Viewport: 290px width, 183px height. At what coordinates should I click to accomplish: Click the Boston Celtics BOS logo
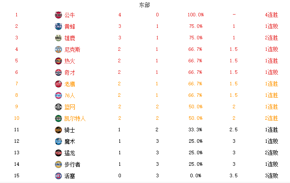point(58,118)
